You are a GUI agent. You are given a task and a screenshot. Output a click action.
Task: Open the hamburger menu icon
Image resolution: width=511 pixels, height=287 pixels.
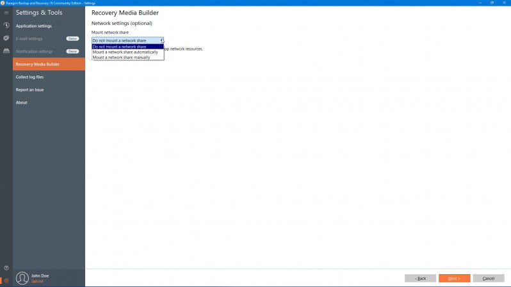pos(6,12)
